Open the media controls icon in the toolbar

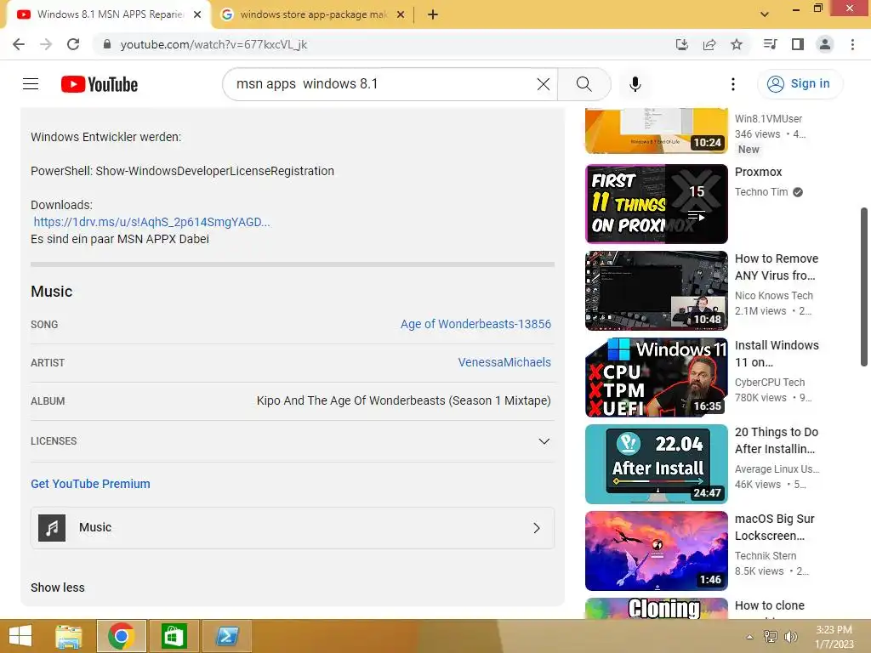770,44
